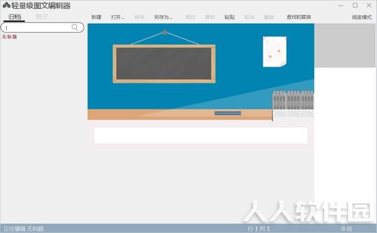Click the 0 词 word count
Image resolution: width=377 pixels, height=233 pixels.
click(346, 229)
